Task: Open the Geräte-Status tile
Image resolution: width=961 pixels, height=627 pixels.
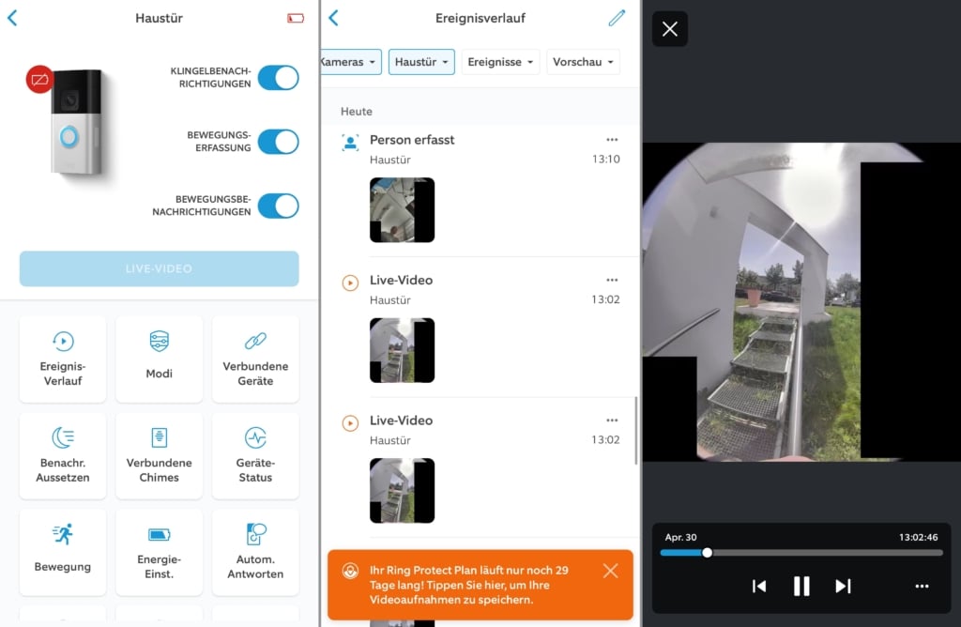Action: (x=255, y=455)
